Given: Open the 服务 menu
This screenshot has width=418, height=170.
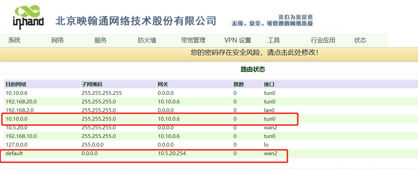Looking at the screenshot, I should [101, 40].
